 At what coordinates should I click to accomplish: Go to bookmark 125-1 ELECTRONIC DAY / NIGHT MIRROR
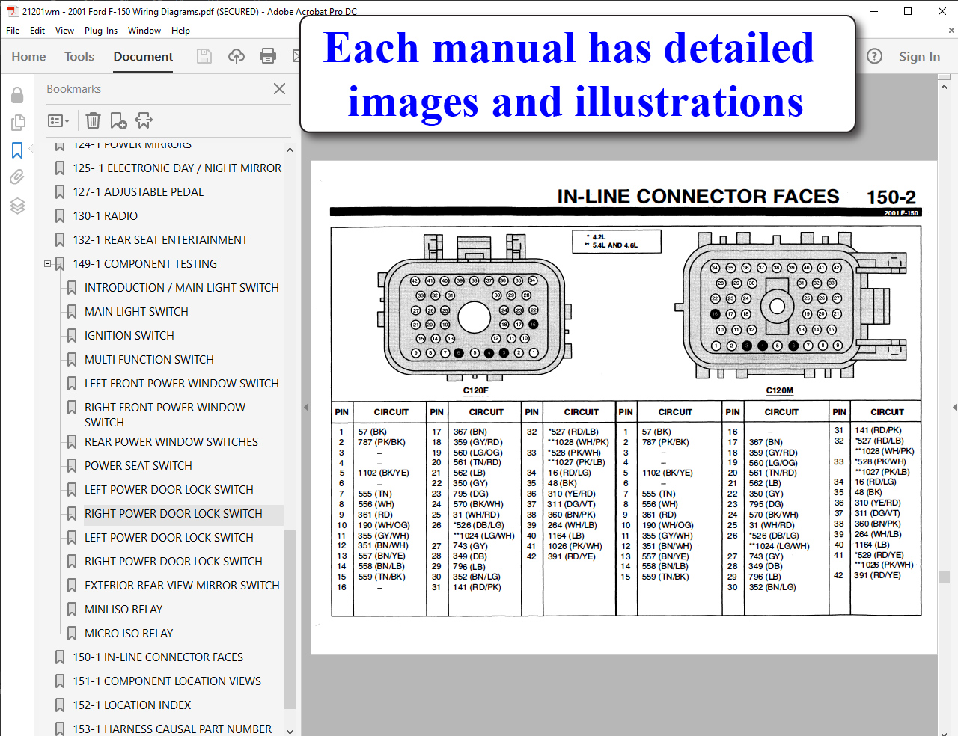[x=177, y=168]
